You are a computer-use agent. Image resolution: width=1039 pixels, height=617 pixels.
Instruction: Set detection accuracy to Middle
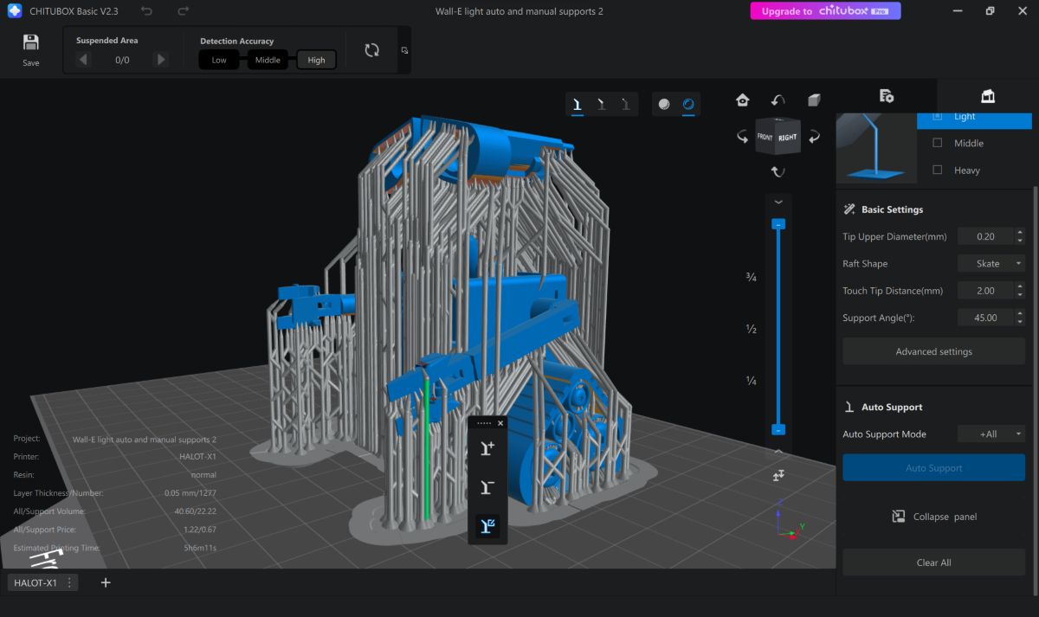pos(268,61)
